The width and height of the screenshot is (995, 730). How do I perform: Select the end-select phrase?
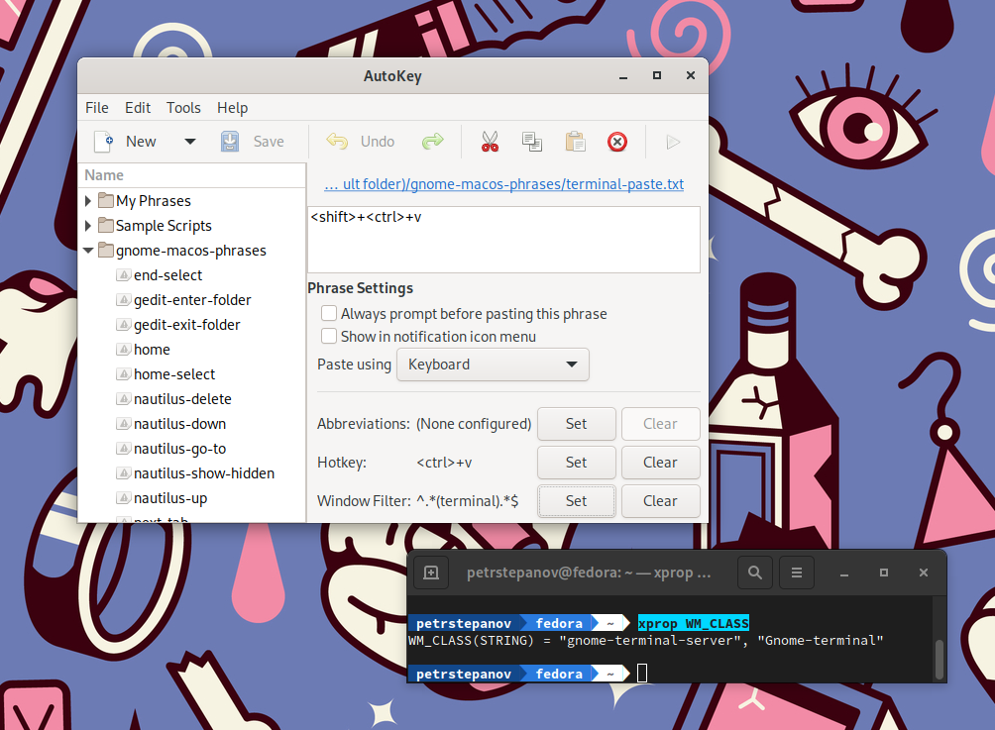167,275
